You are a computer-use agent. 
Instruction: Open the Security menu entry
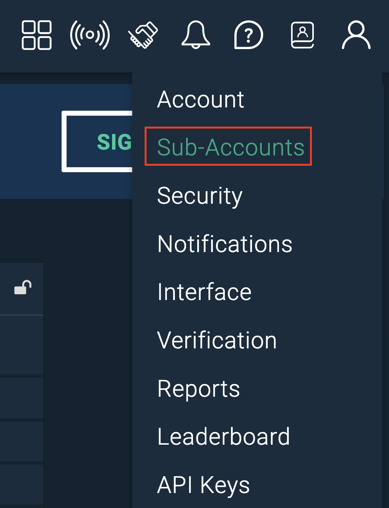200,196
